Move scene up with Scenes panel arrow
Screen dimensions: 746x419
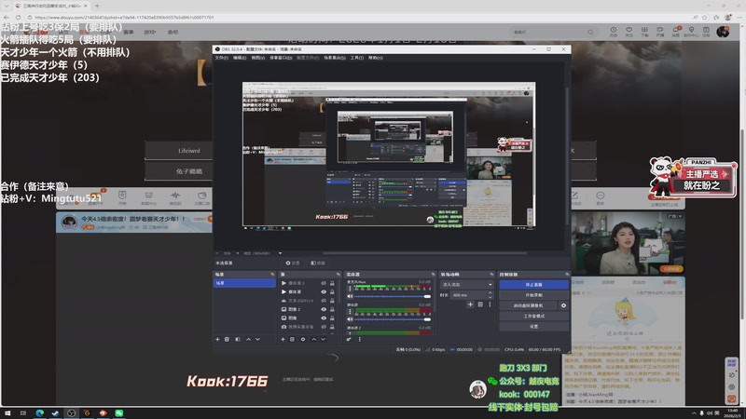pyautogui.click(x=248, y=339)
